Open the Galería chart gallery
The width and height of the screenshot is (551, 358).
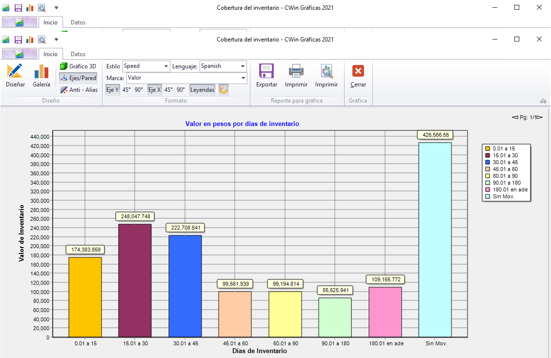coord(41,72)
